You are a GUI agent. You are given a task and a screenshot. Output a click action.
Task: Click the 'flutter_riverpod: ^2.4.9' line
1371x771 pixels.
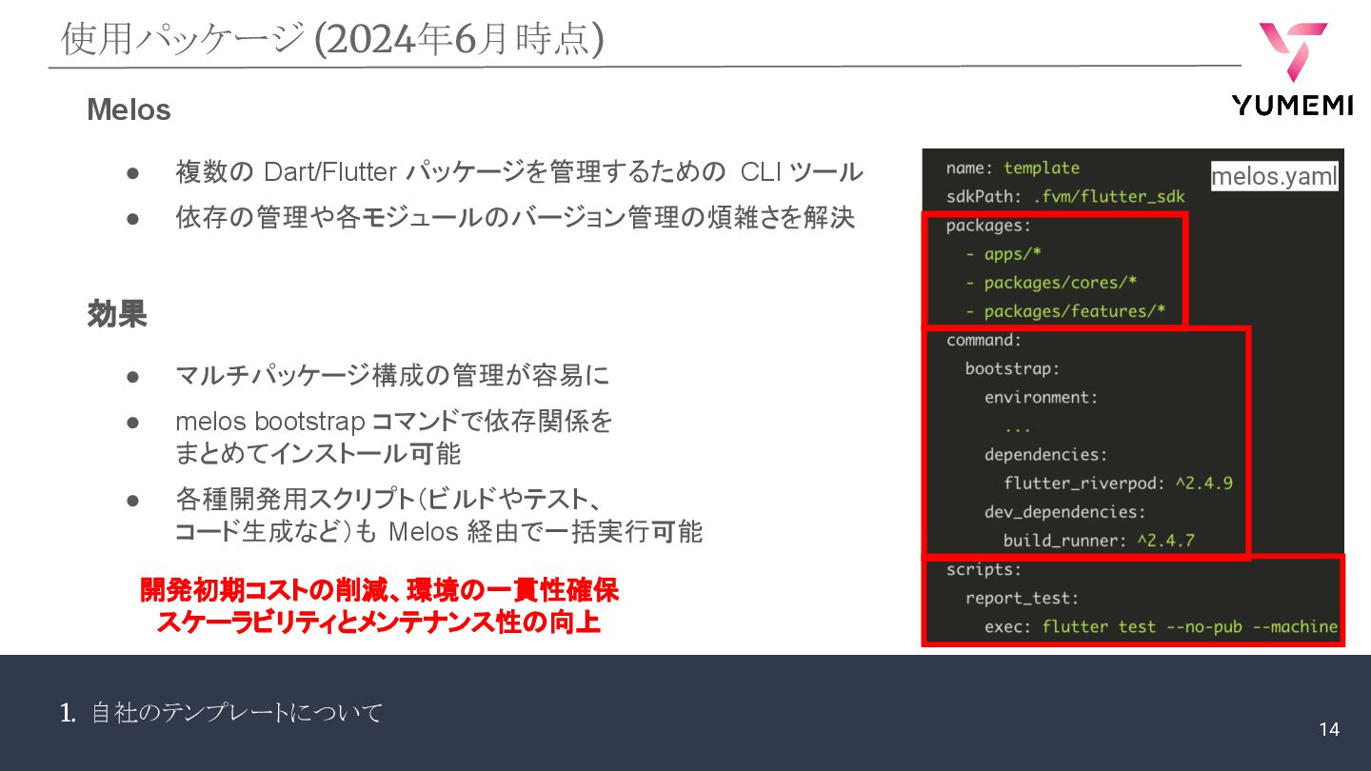click(1118, 483)
